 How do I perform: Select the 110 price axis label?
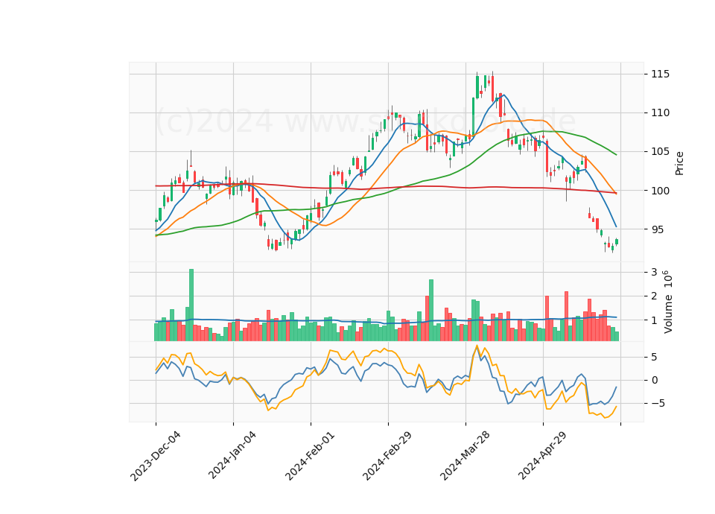[x=661, y=112]
